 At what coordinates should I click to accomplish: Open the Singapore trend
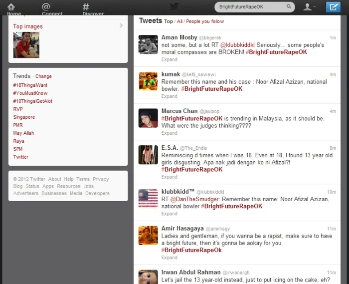pyautogui.click(x=24, y=117)
